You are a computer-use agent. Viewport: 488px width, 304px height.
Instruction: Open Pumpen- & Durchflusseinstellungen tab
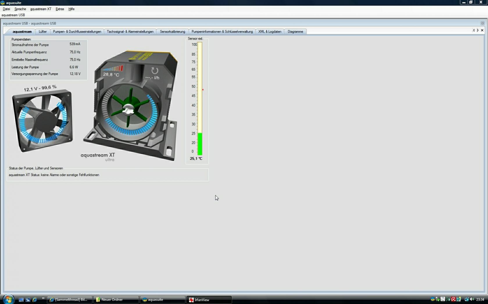click(77, 32)
